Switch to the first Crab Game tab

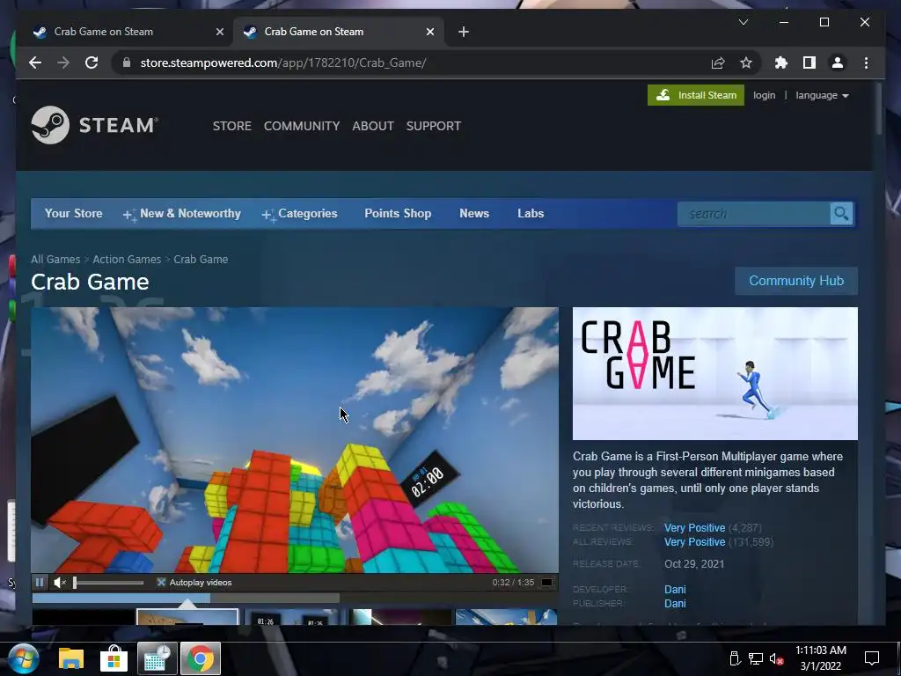point(128,32)
